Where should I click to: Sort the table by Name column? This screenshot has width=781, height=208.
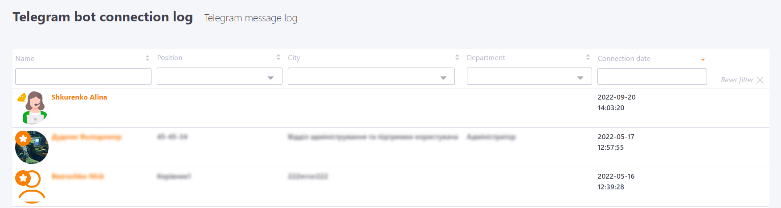pos(147,58)
